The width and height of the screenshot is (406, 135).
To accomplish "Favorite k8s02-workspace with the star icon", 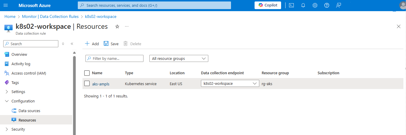I will pyautogui.click(x=117, y=26).
